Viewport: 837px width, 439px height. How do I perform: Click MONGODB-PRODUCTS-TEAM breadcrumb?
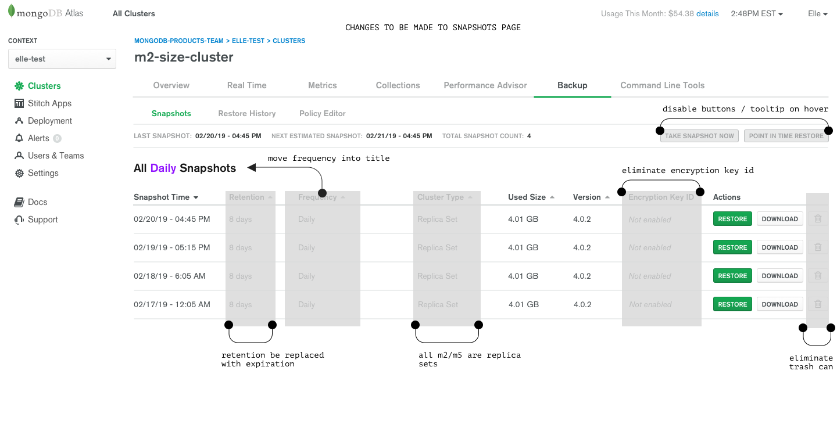pos(179,41)
